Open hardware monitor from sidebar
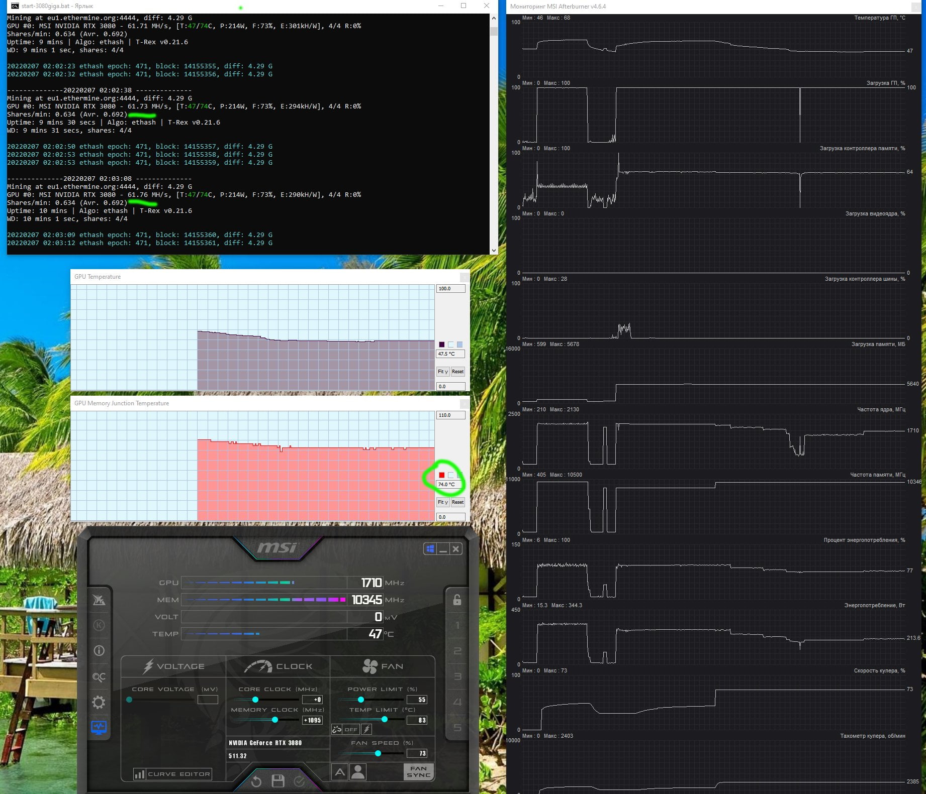926x794 pixels. pyautogui.click(x=99, y=727)
